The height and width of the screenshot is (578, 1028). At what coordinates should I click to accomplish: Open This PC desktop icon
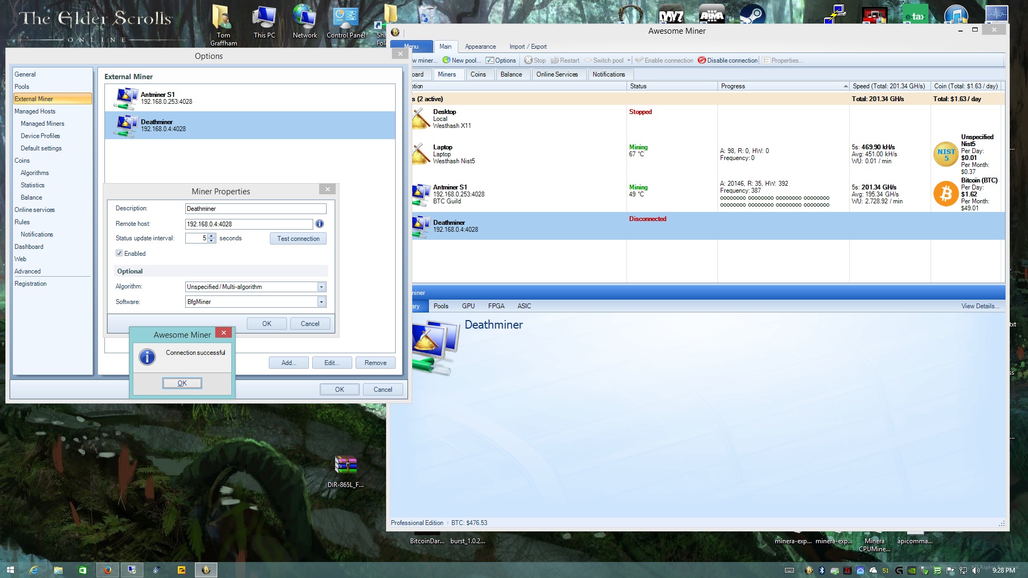tap(264, 22)
